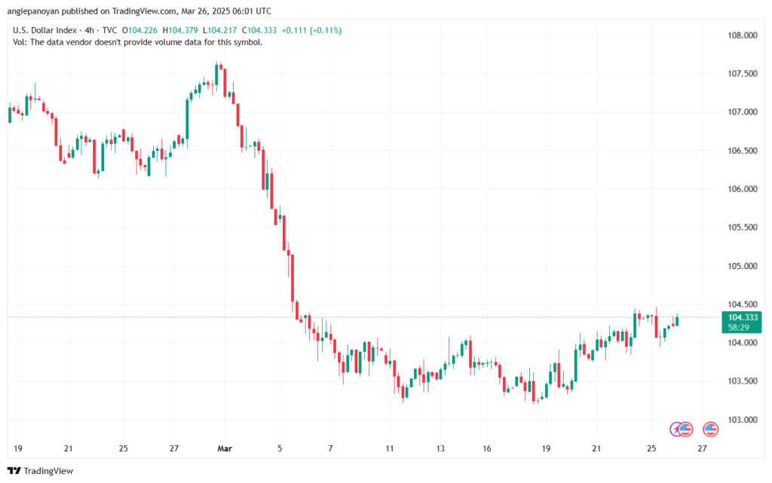Click the 106.000 price axis label

(743, 189)
